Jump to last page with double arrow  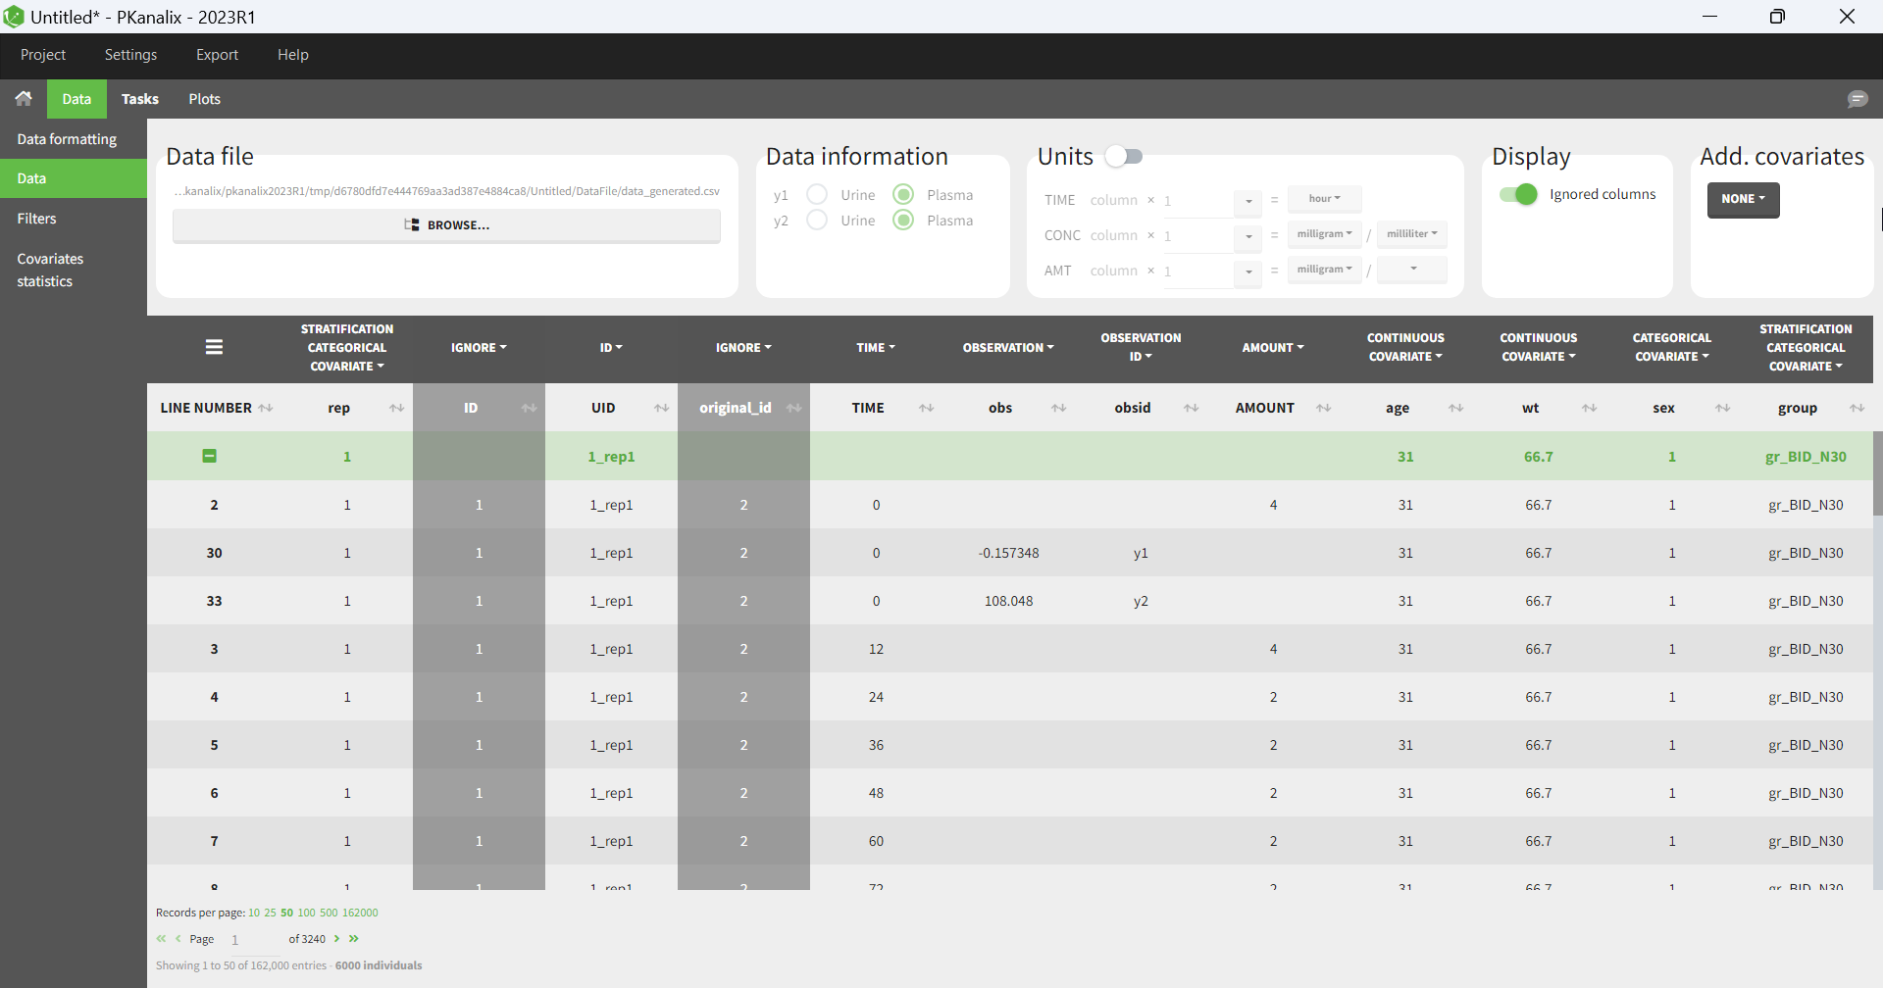click(x=354, y=939)
